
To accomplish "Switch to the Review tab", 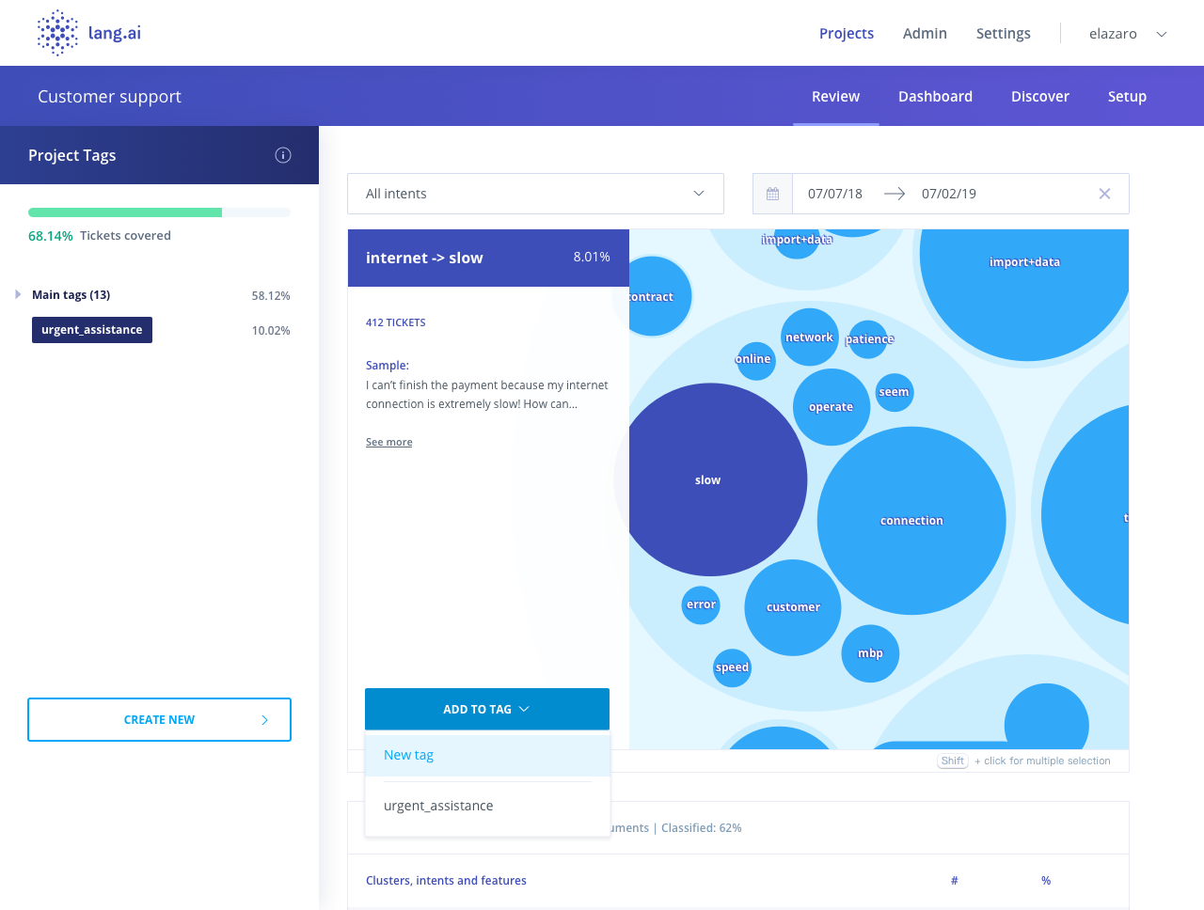I will 835,96.
